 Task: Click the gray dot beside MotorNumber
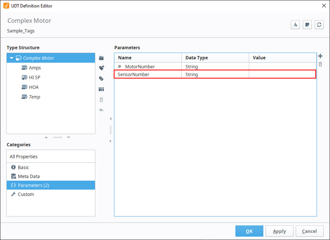(x=120, y=66)
